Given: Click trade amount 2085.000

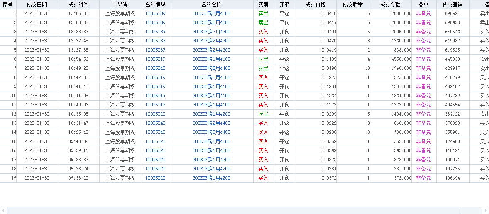Looking at the screenshot, I should click(401, 22).
